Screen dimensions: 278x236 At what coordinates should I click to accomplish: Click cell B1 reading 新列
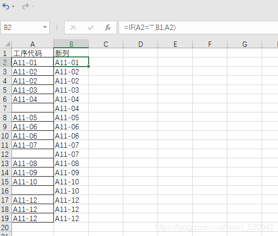(71, 53)
